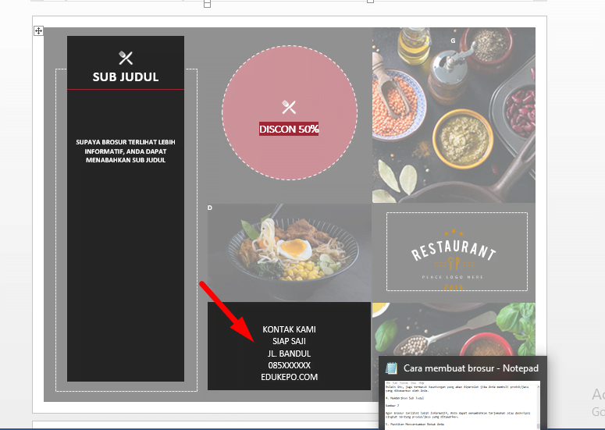Click the right column marker on the ruler
The image size is (605, 430).
point(370,2)
